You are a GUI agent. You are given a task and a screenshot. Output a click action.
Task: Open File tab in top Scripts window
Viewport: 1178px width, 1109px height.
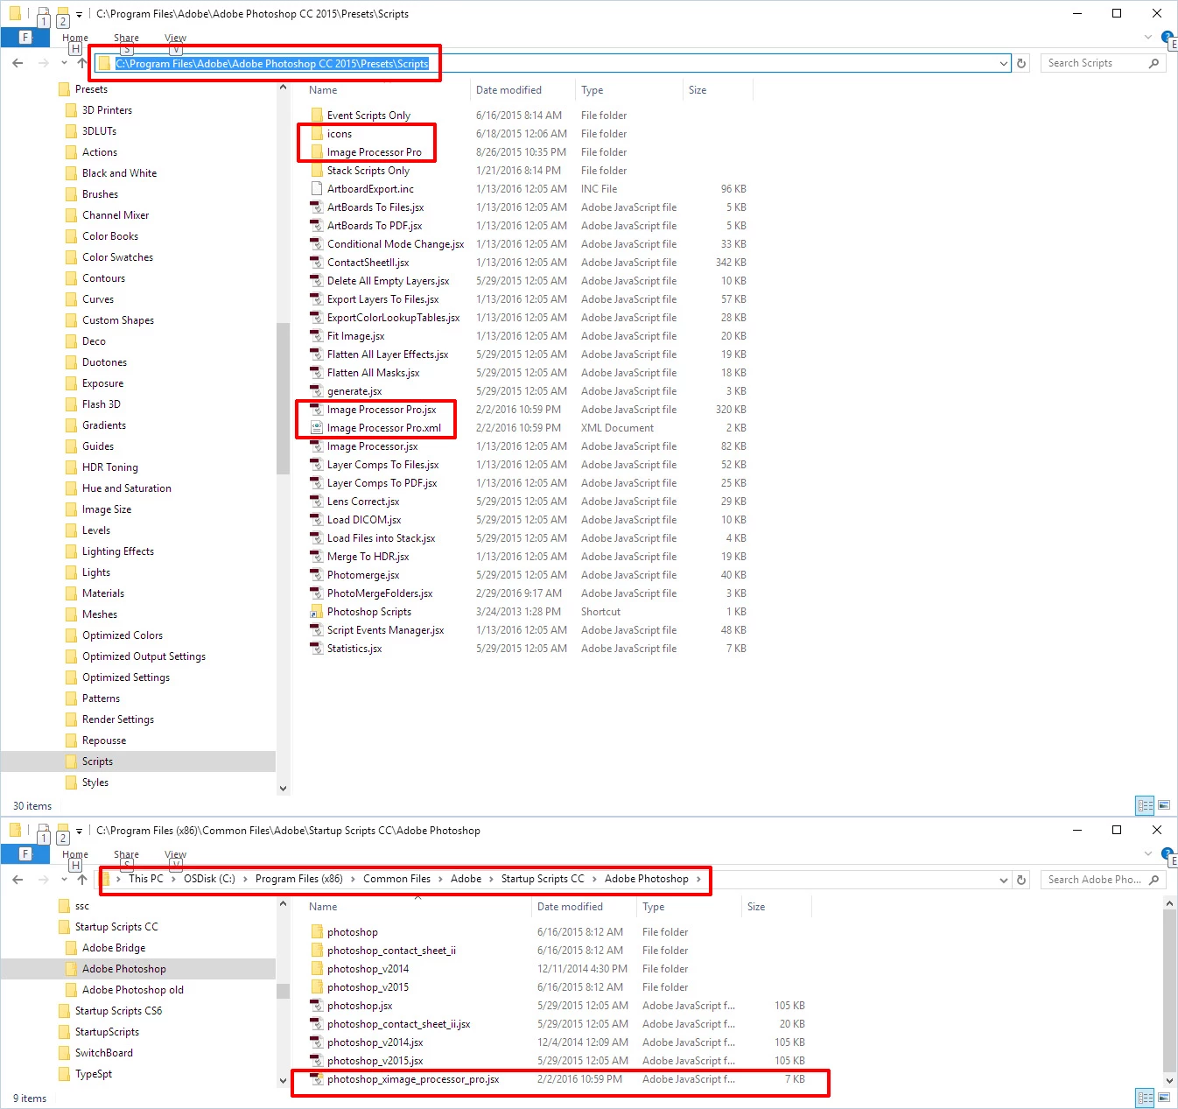(x=25, y=38)
